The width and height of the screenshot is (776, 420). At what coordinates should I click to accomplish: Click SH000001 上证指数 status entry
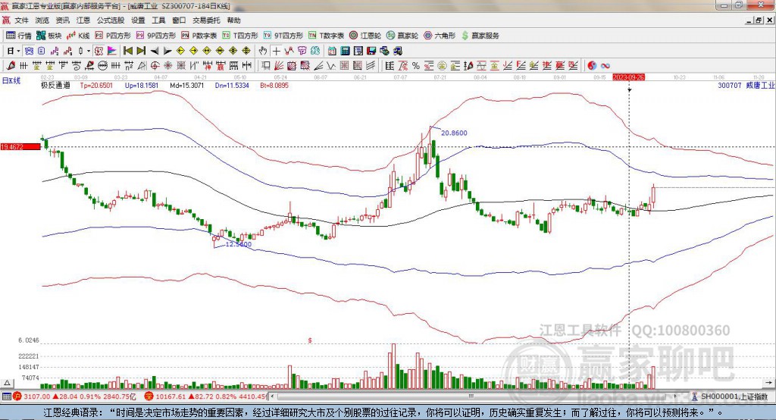(x=730, y=396)
